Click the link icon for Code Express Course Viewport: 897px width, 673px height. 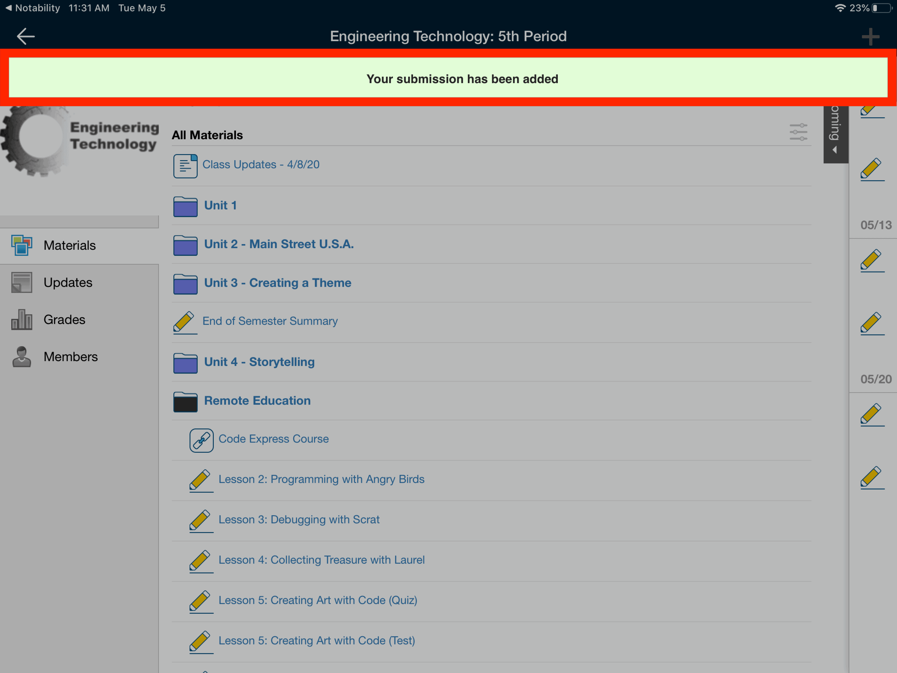click(200, 439)
